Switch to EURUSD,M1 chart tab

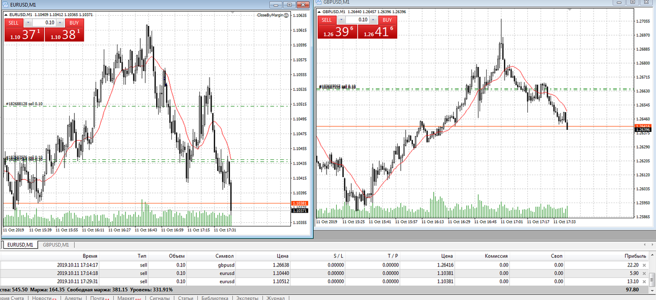pos(20,245)
